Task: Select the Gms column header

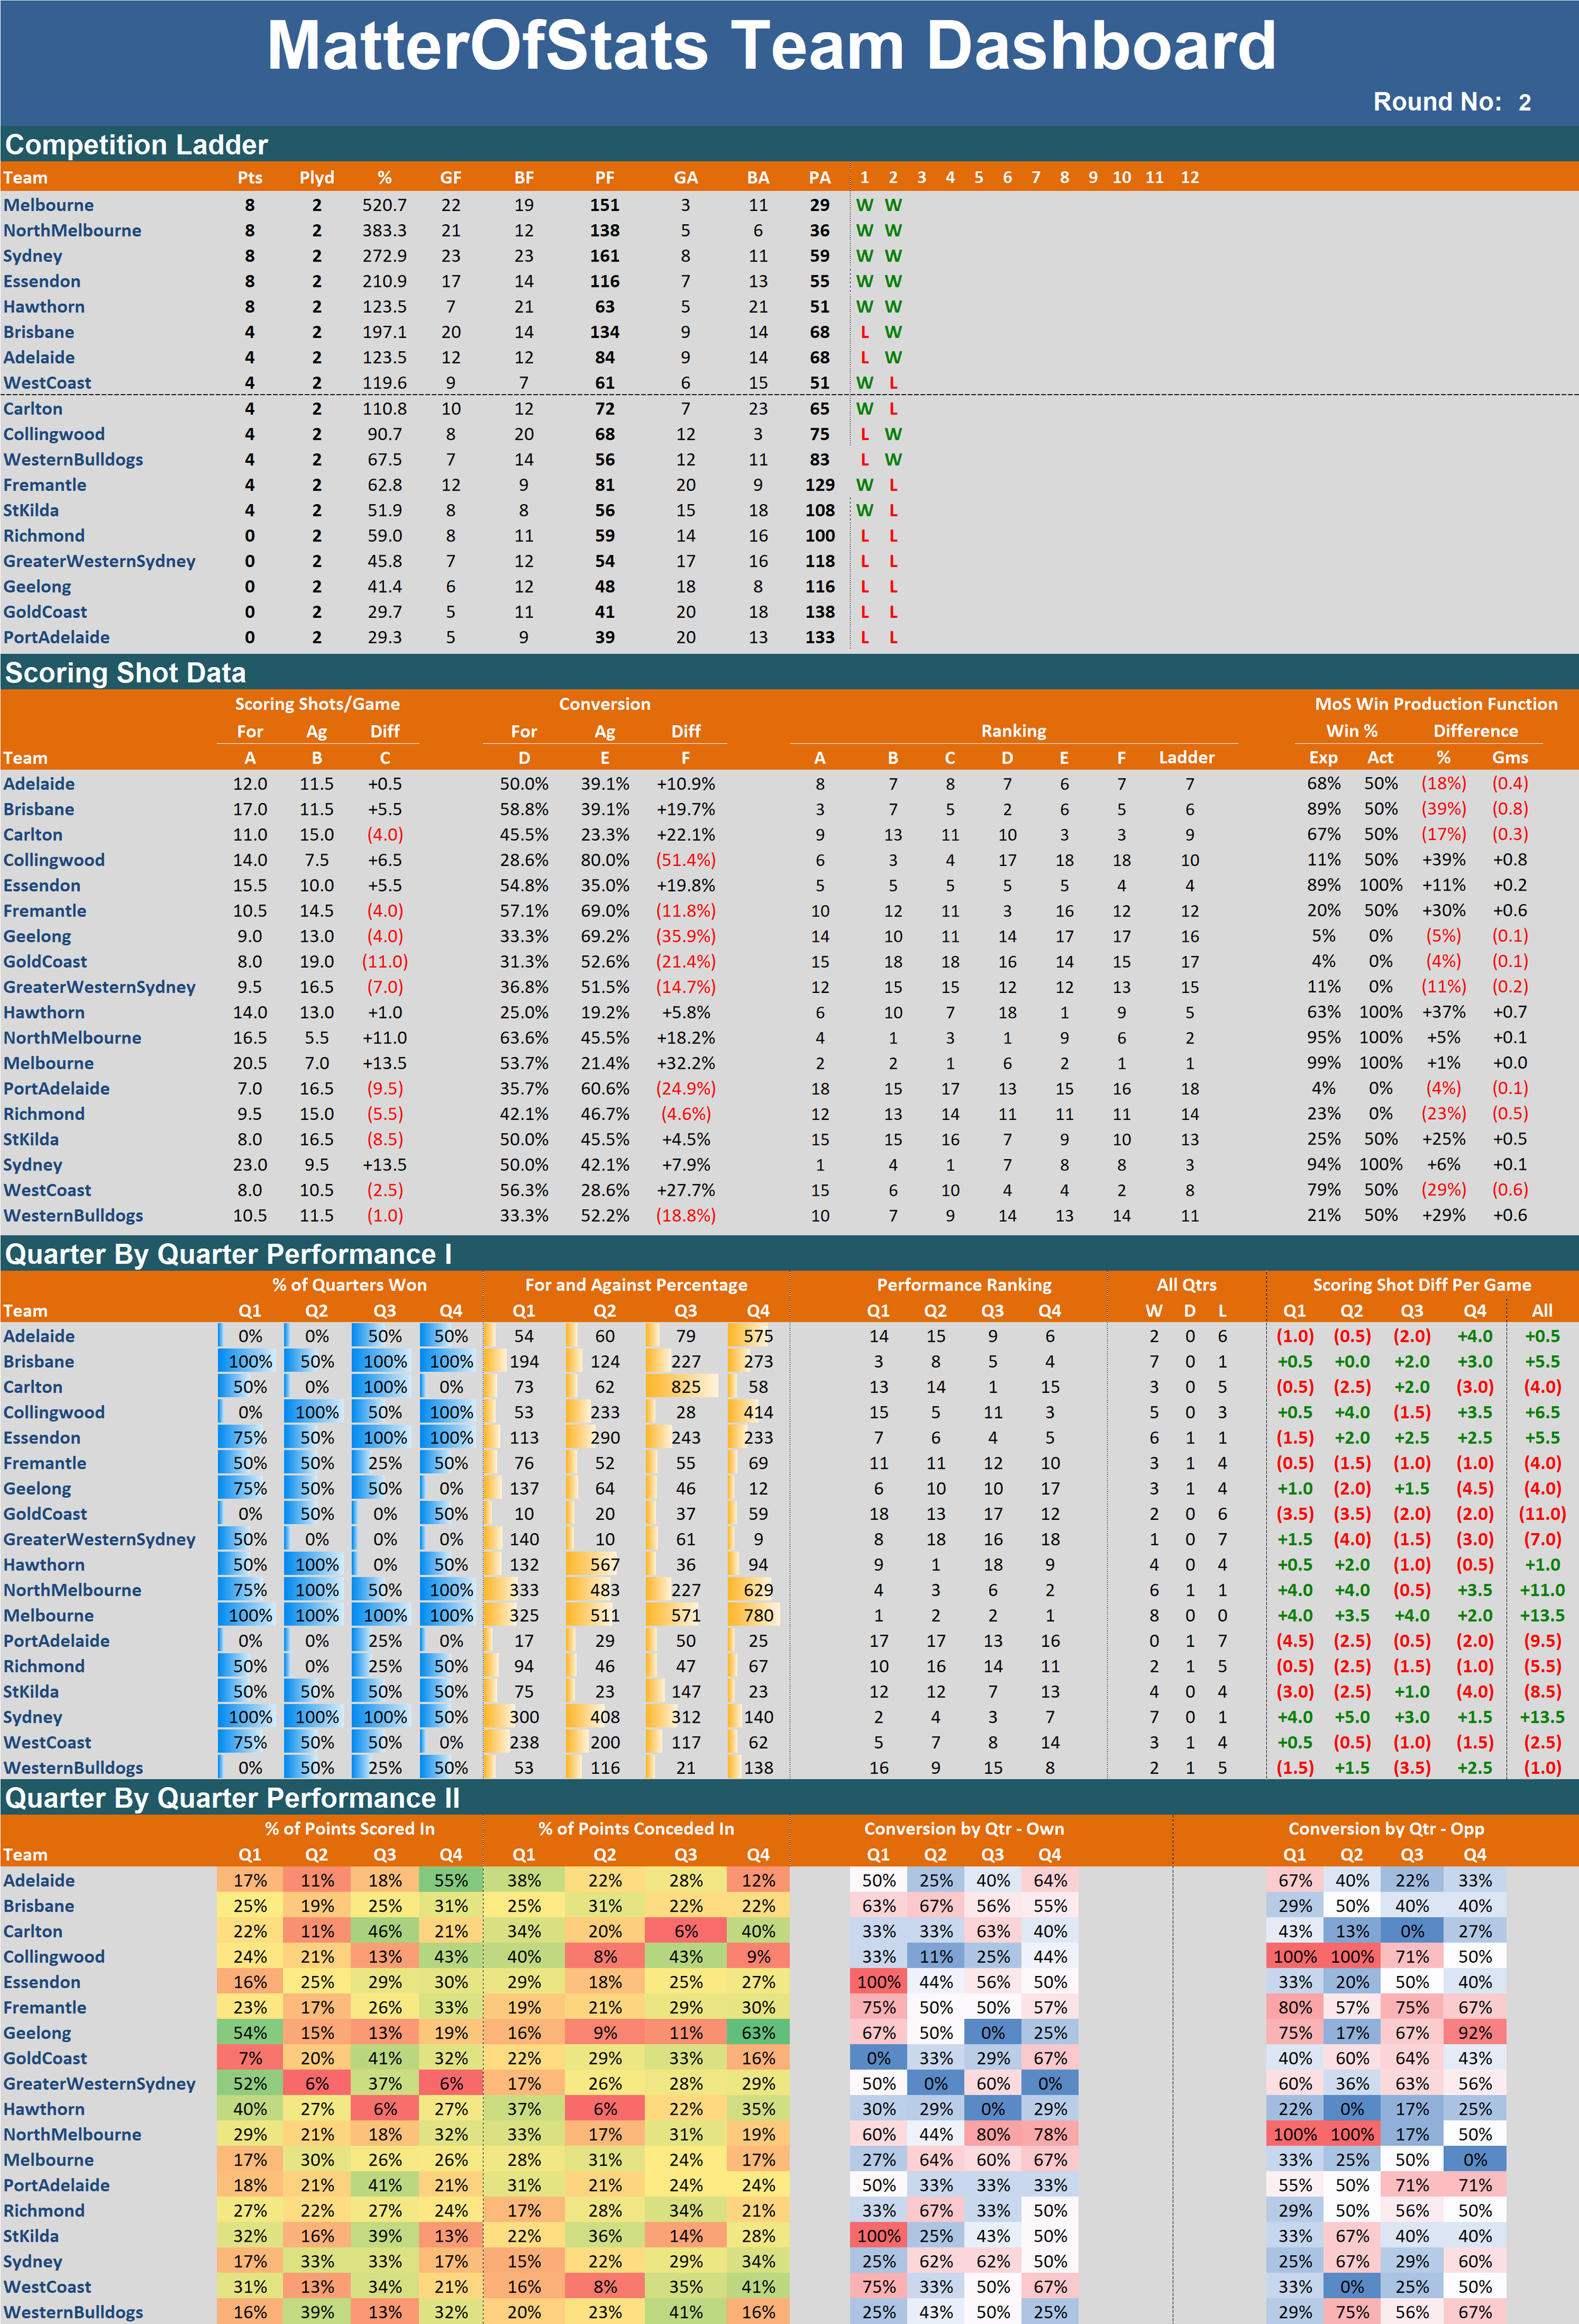Action: pos(1510,758)
